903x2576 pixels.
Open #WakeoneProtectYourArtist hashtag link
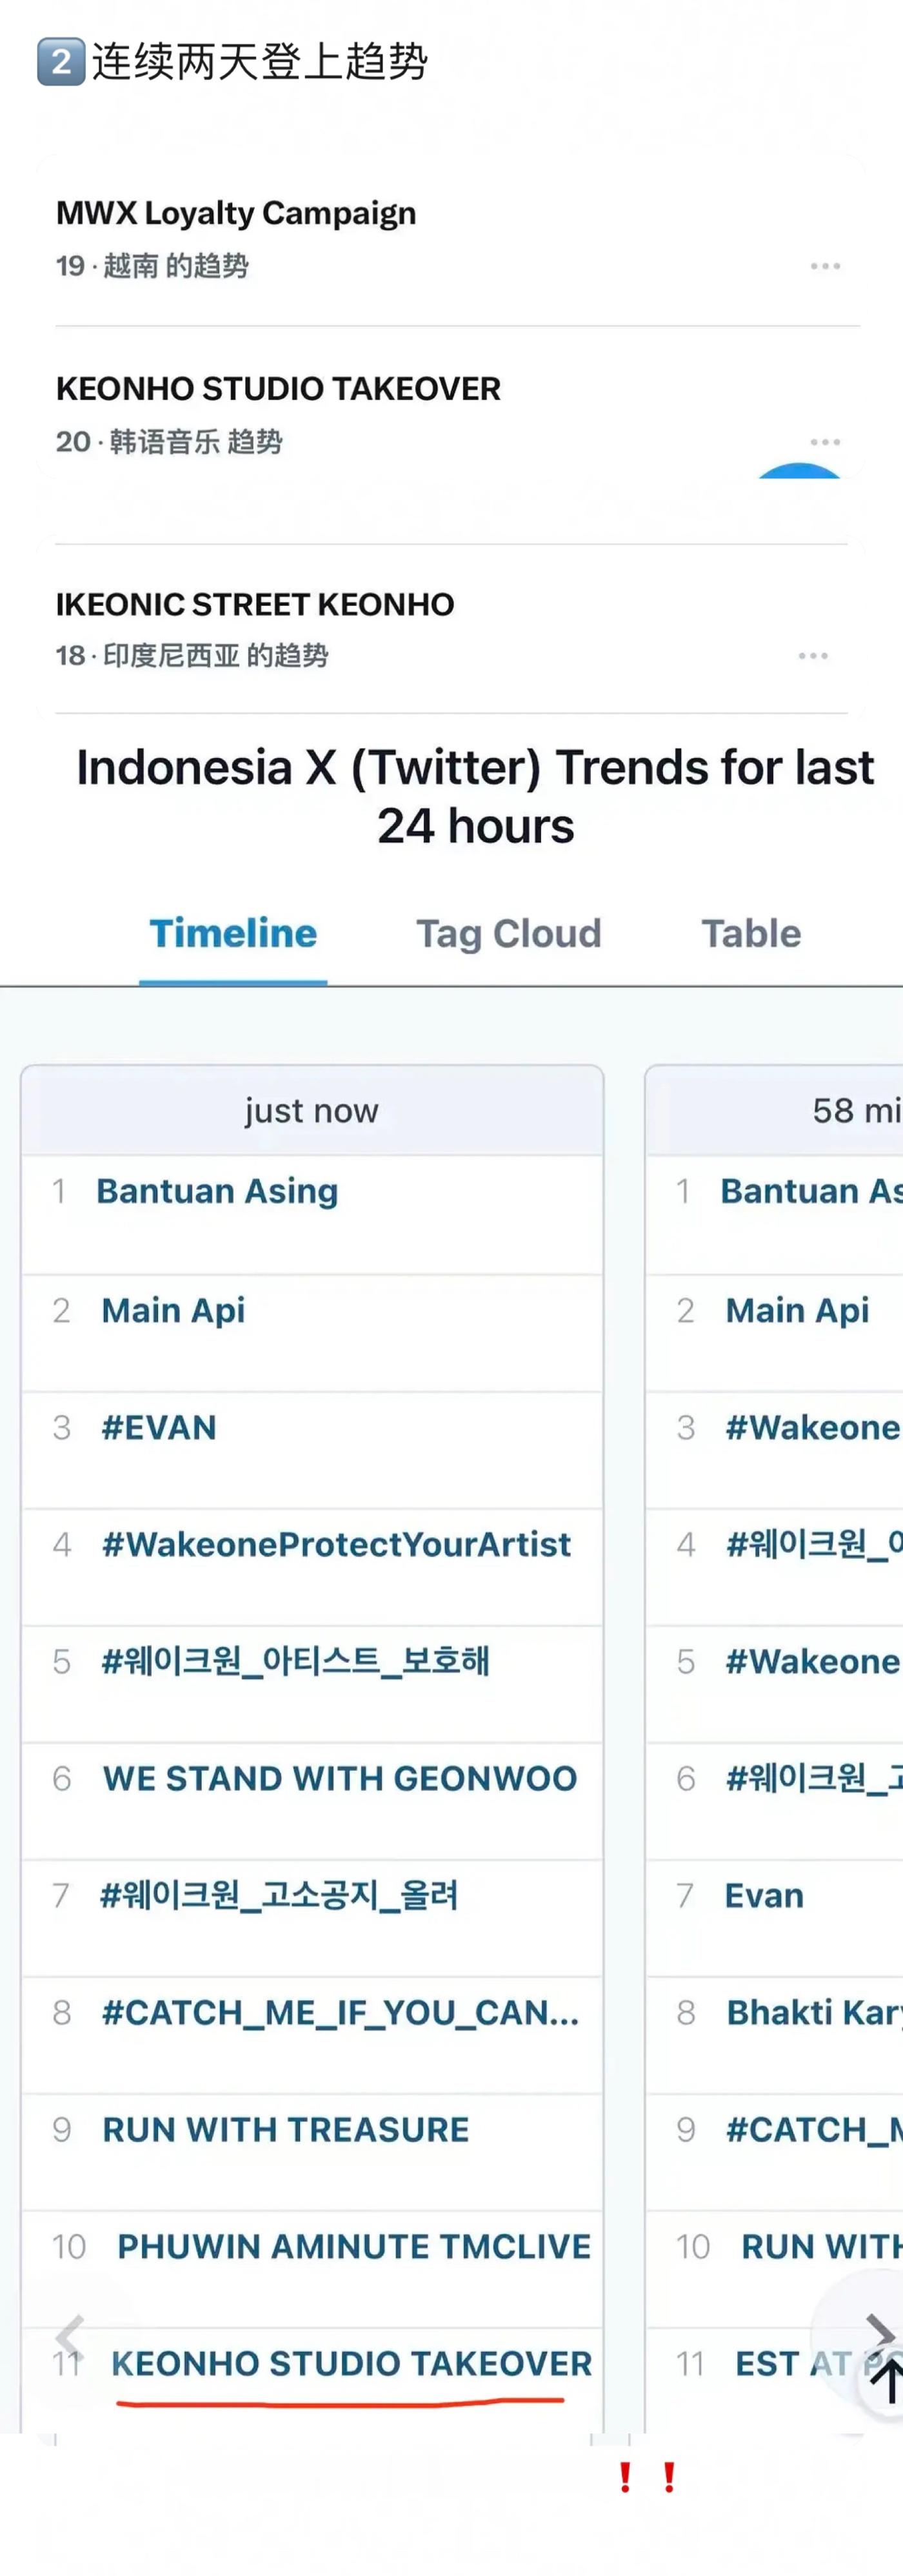336,1544
